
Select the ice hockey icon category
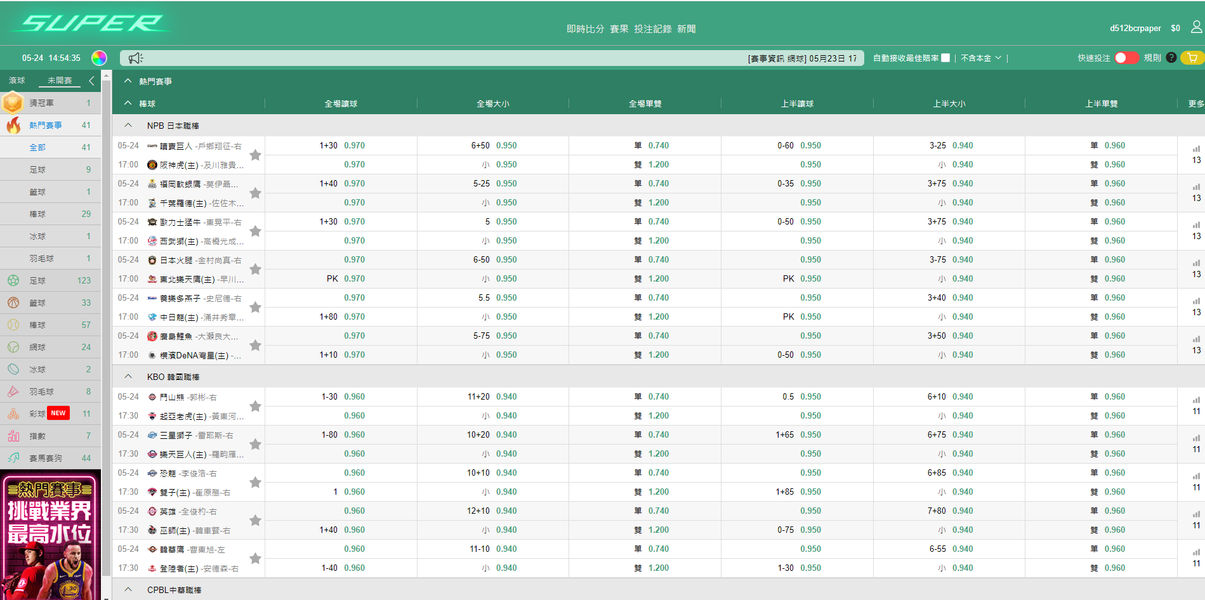click(13, 369)
